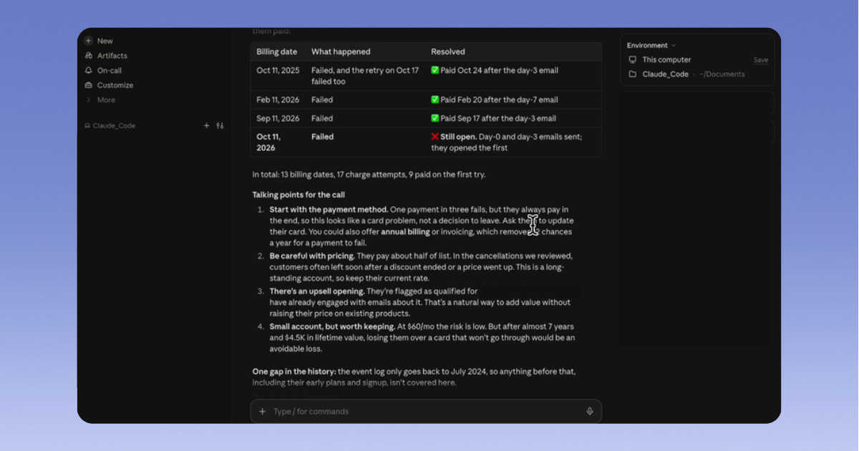859x451 pixels.
Task: Click 'One gap in the history:' text
Action: (294, 372)
